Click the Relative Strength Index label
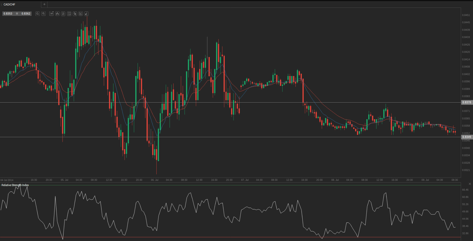 pos(15,185)
